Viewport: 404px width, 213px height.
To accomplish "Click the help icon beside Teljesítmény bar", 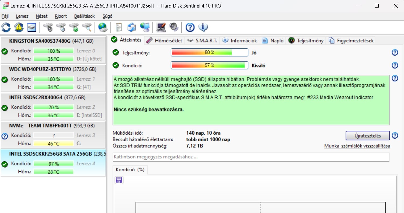I will [395, 52].
